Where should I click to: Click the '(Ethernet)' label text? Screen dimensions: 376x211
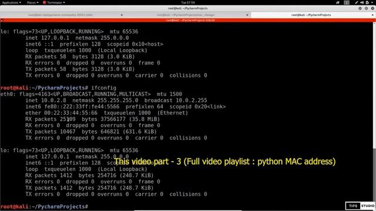173,113
